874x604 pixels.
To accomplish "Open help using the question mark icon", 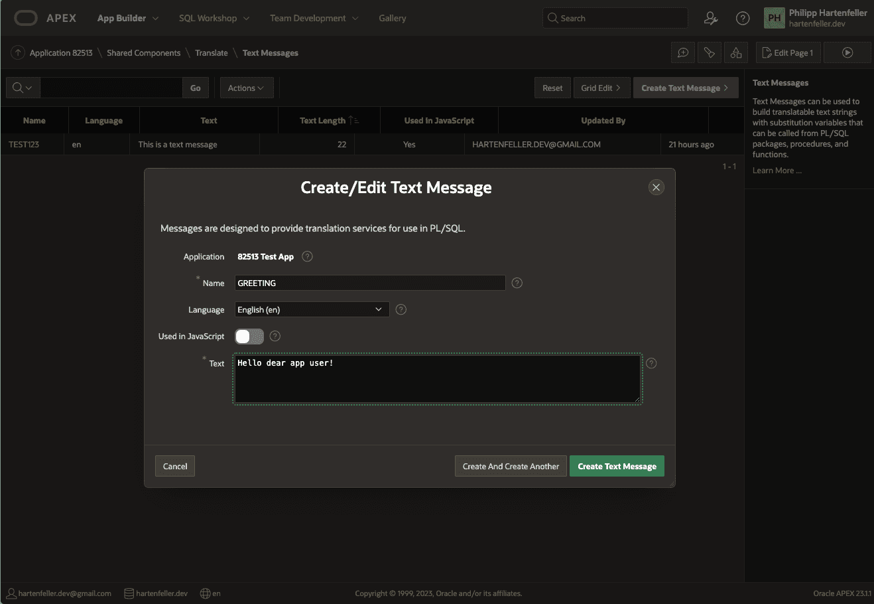I will 743,18.
